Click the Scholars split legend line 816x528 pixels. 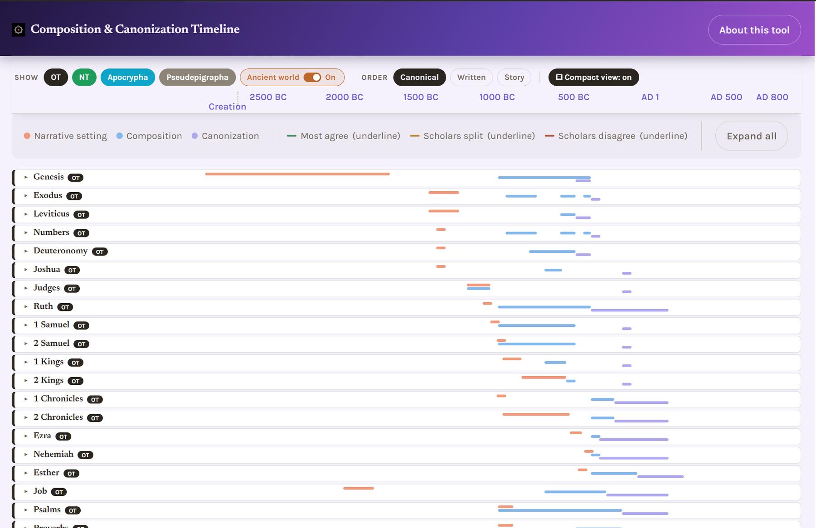click(415, 136)
